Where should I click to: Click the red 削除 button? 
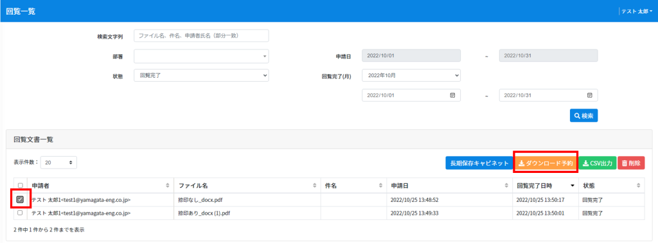tap(631, 163)
